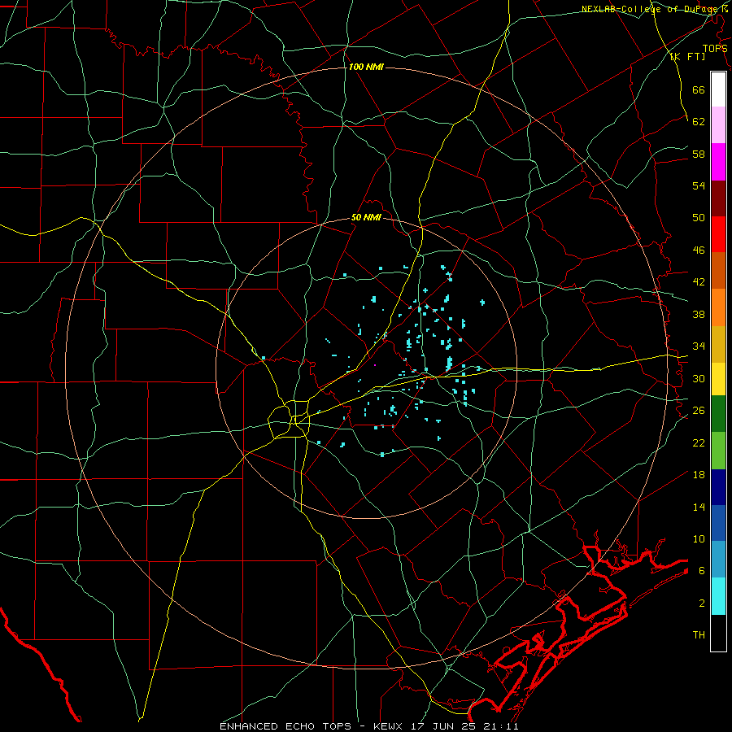Viewport: 732px width, 732px height.
Task: Click the TH legend label
Action: (699, 635)
